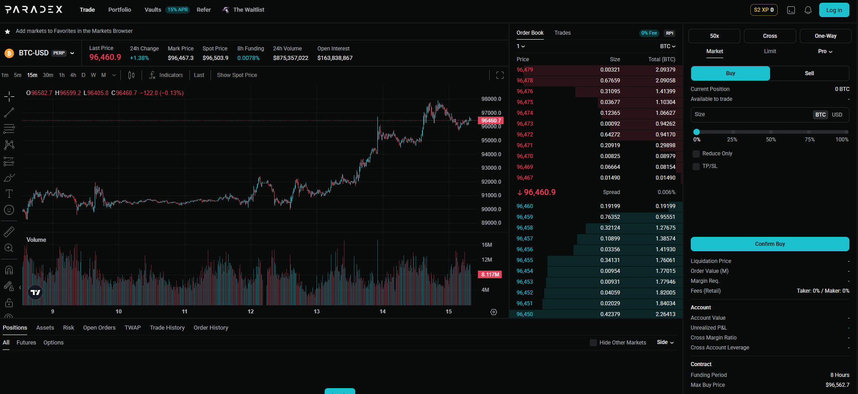
Task: Click the size slider handle at 0%
Action: pyautogui.click(x=697, y=132)
